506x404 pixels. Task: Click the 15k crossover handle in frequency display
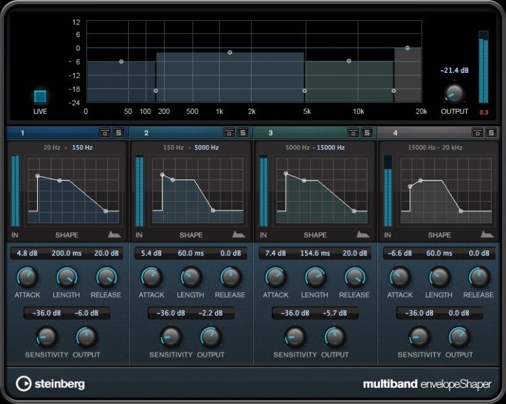[394, 90]
